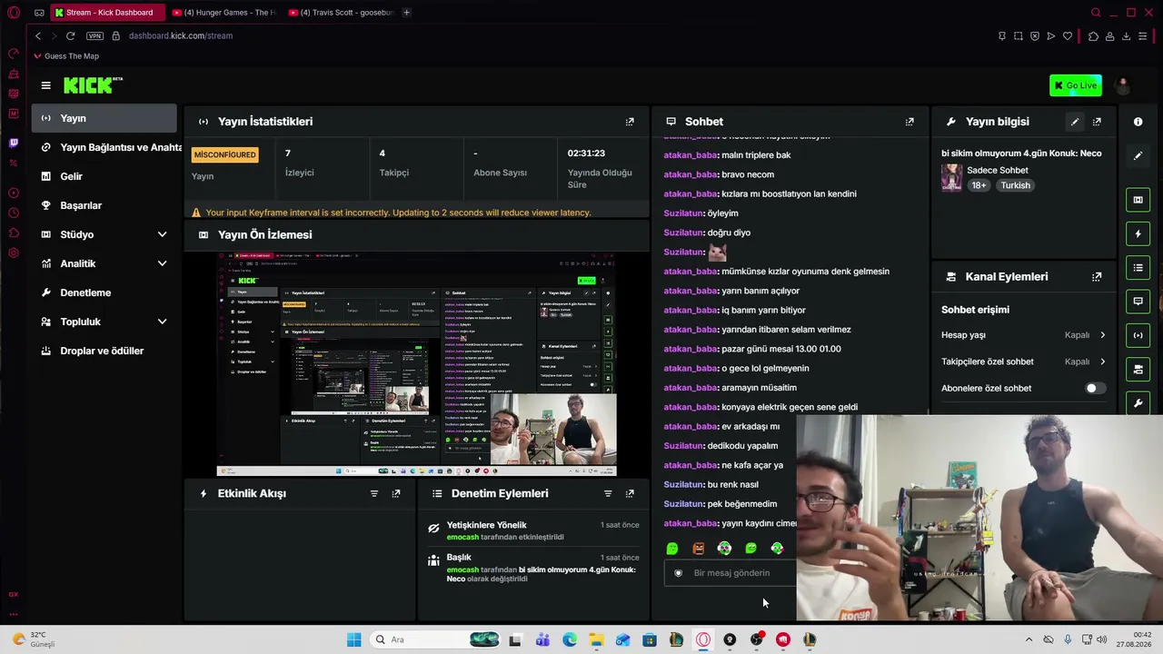This screenshot has width=1163, height=654.
Task: Open Takipçilere özel sohbet setting
Action: 1023,362
